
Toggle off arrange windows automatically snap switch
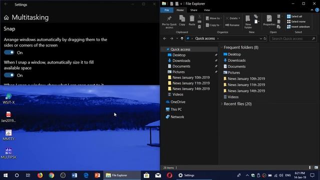[x=9, y=52]
